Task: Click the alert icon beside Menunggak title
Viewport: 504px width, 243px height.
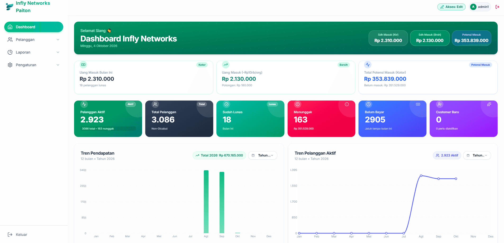Action: tap(298, 104)
